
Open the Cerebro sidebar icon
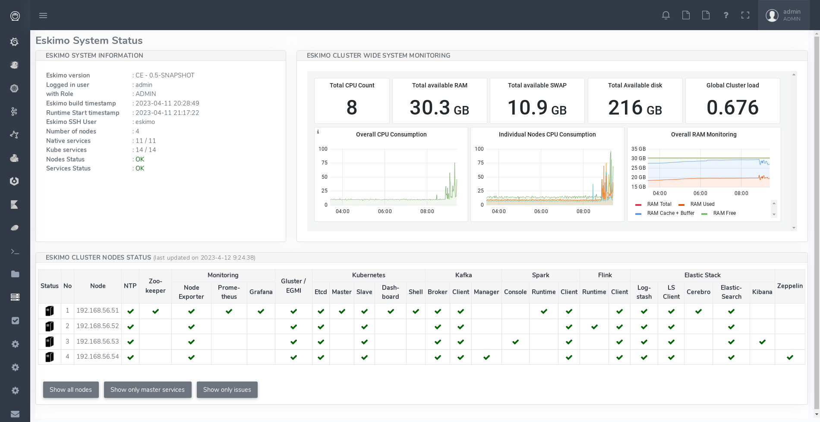point(14,181)
